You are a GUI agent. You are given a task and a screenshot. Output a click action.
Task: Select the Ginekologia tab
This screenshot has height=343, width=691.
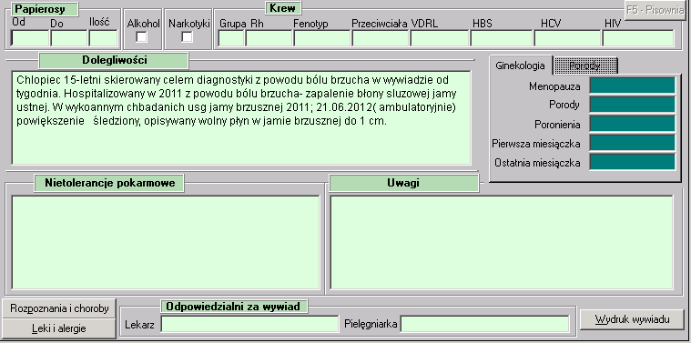click(x=520, y=66)
